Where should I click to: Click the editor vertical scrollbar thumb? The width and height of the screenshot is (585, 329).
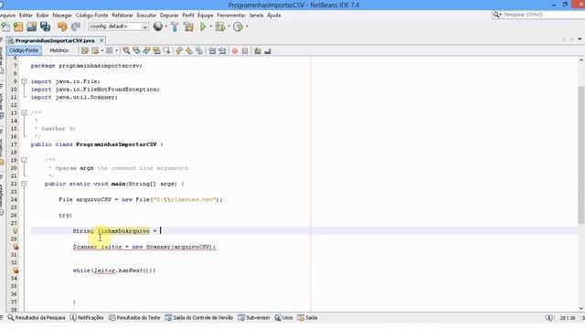[581, 154]
